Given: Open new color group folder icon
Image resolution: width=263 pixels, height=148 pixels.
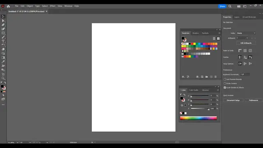Looking at the screenshot, I should tap(207, 77).
